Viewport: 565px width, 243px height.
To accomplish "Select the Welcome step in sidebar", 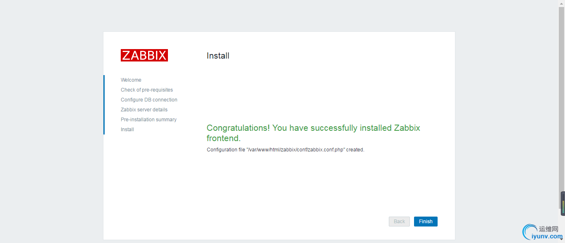I will 131,80.
